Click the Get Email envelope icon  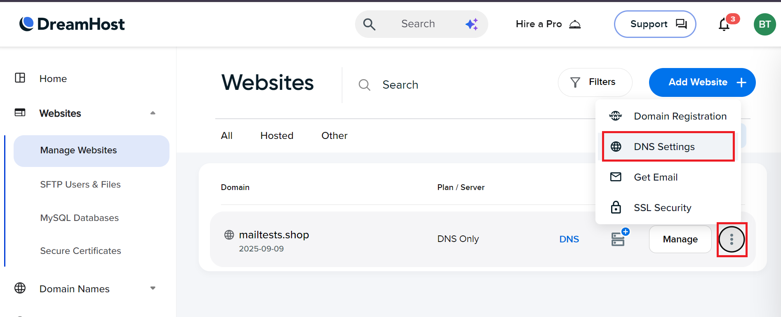pos(616,177)
